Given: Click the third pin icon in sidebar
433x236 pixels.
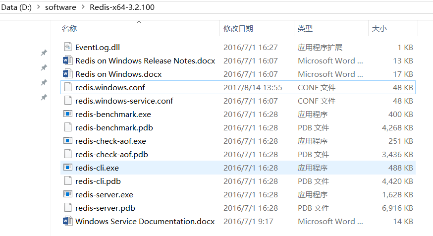Looking at the screenshot, I should coord(44,82).
